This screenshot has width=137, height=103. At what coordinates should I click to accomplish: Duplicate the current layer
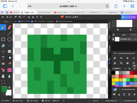coord(121,63)
